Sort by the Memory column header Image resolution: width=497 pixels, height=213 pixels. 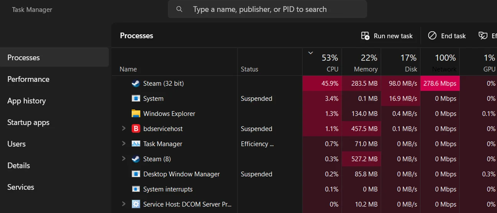click(361, 62)
